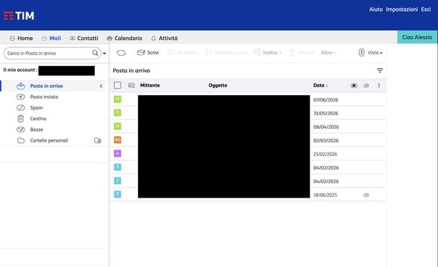Open the Calendario tab
The width and height of the screenshot is (438, 267).
coord(125,39)
